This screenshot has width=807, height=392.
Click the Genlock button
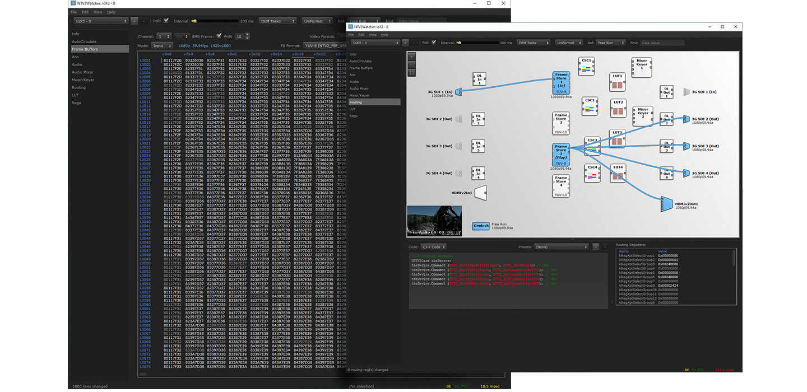point(480,226)
